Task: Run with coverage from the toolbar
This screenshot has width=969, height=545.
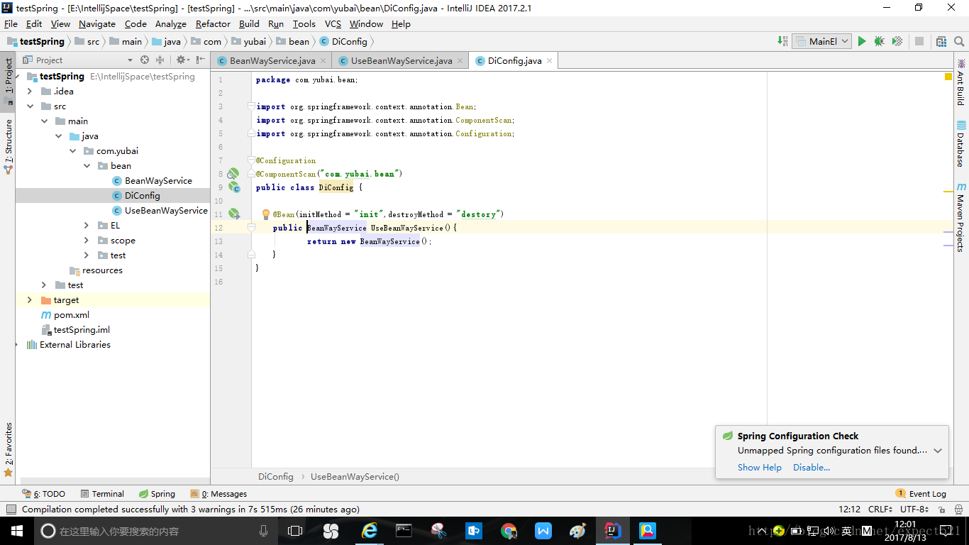Action: tap(897, 42)
